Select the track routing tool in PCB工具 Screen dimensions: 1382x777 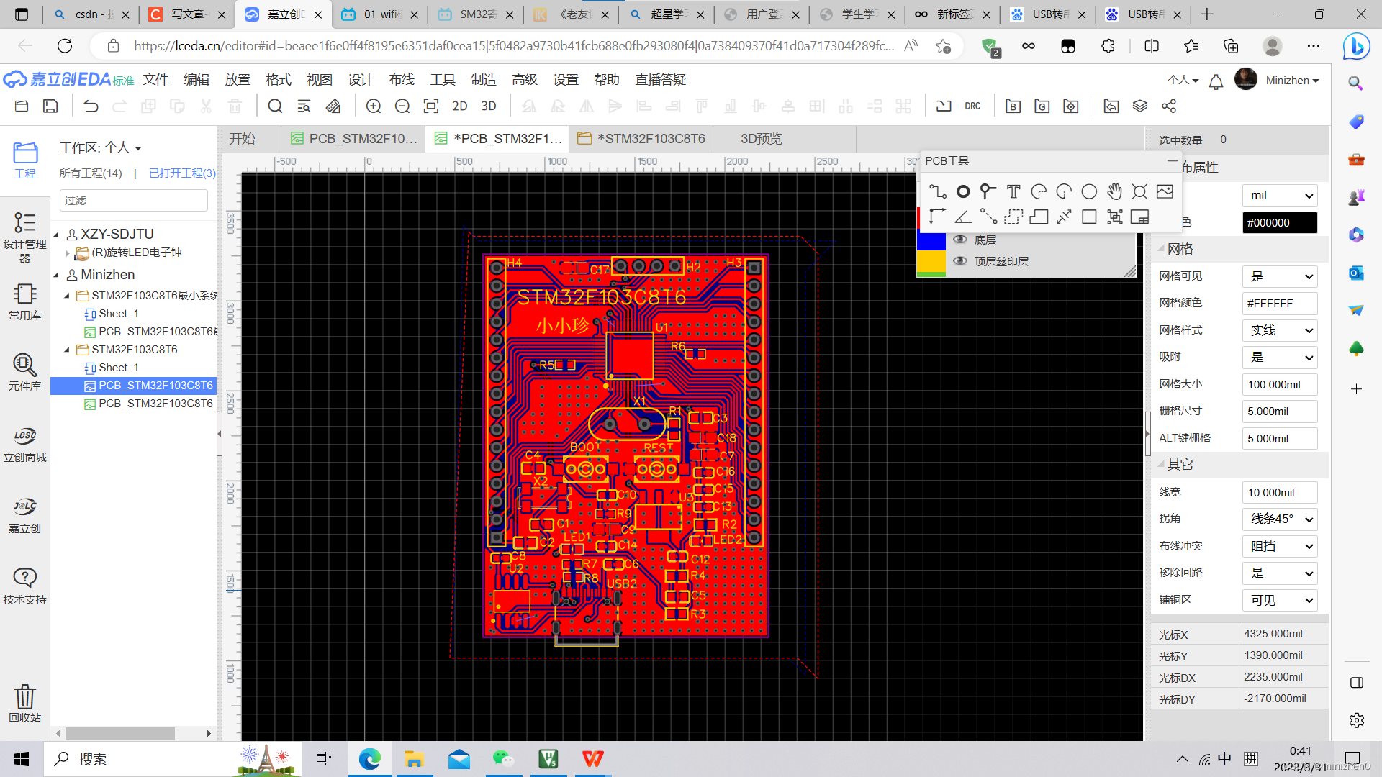tap(937, 191)
